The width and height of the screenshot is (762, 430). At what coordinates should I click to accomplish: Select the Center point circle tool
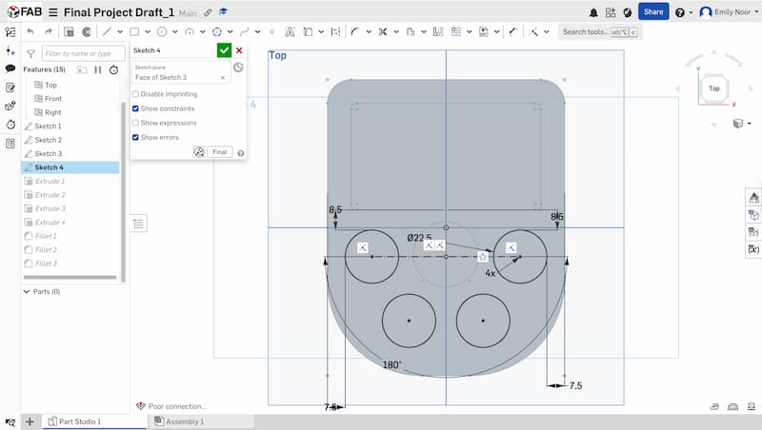coord(161,31)
